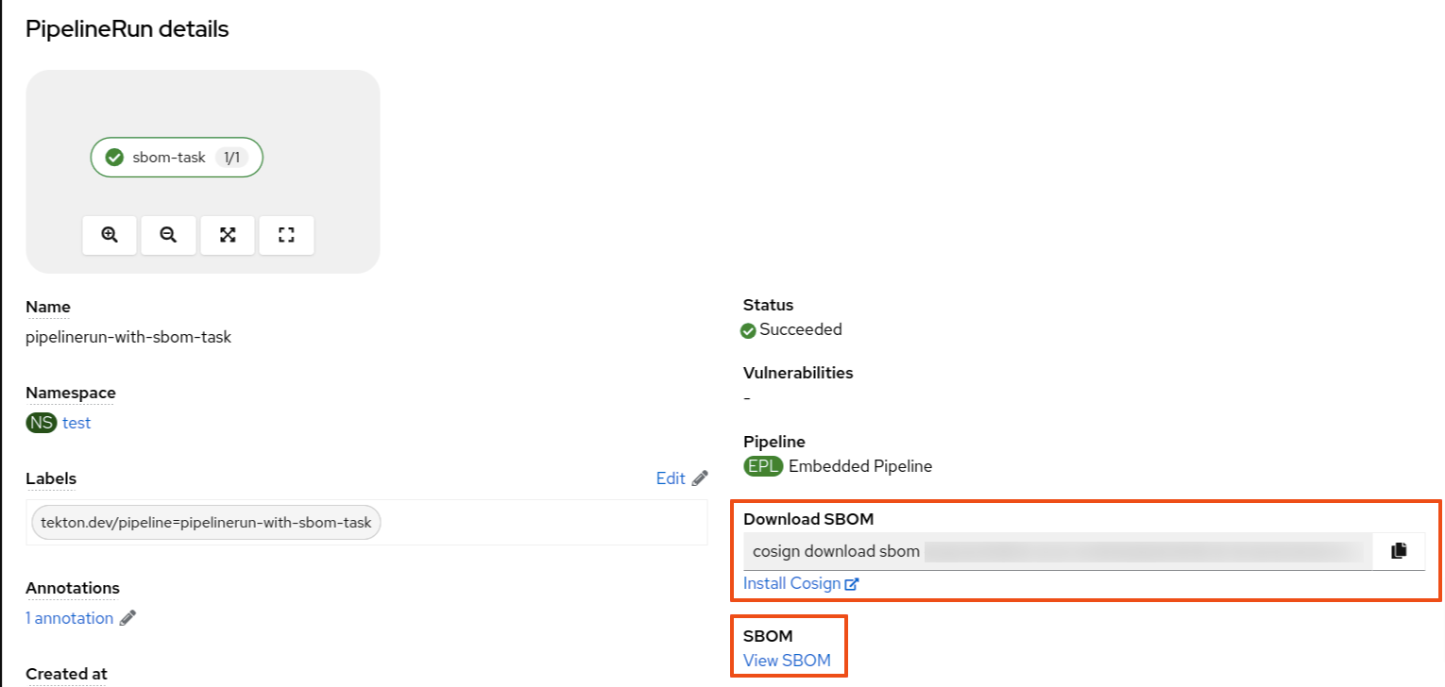Open the test namespace link
Viewport: 1445px width, 687px height.
click(x=76, y=423)
